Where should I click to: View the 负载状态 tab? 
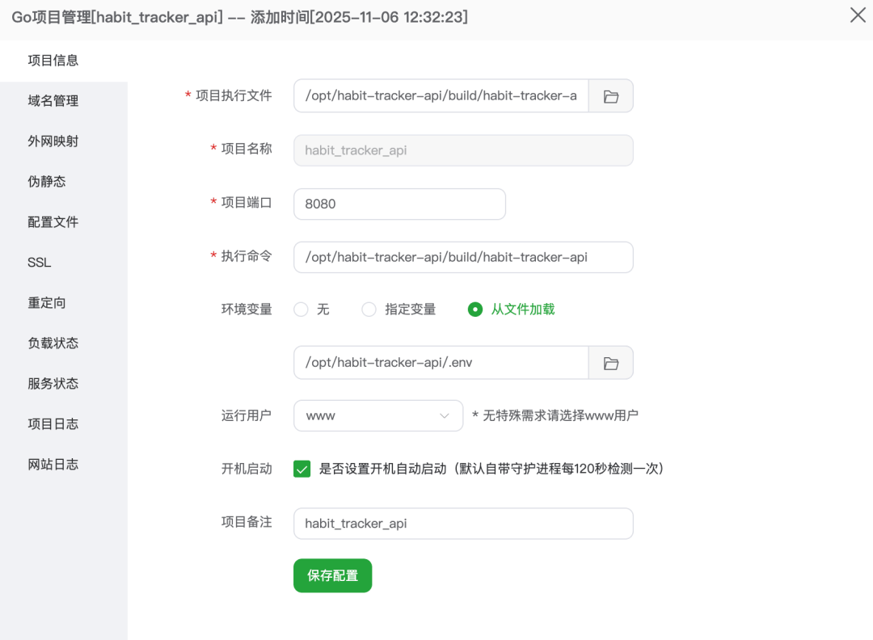pyautogui.click(x=53, y=343)
